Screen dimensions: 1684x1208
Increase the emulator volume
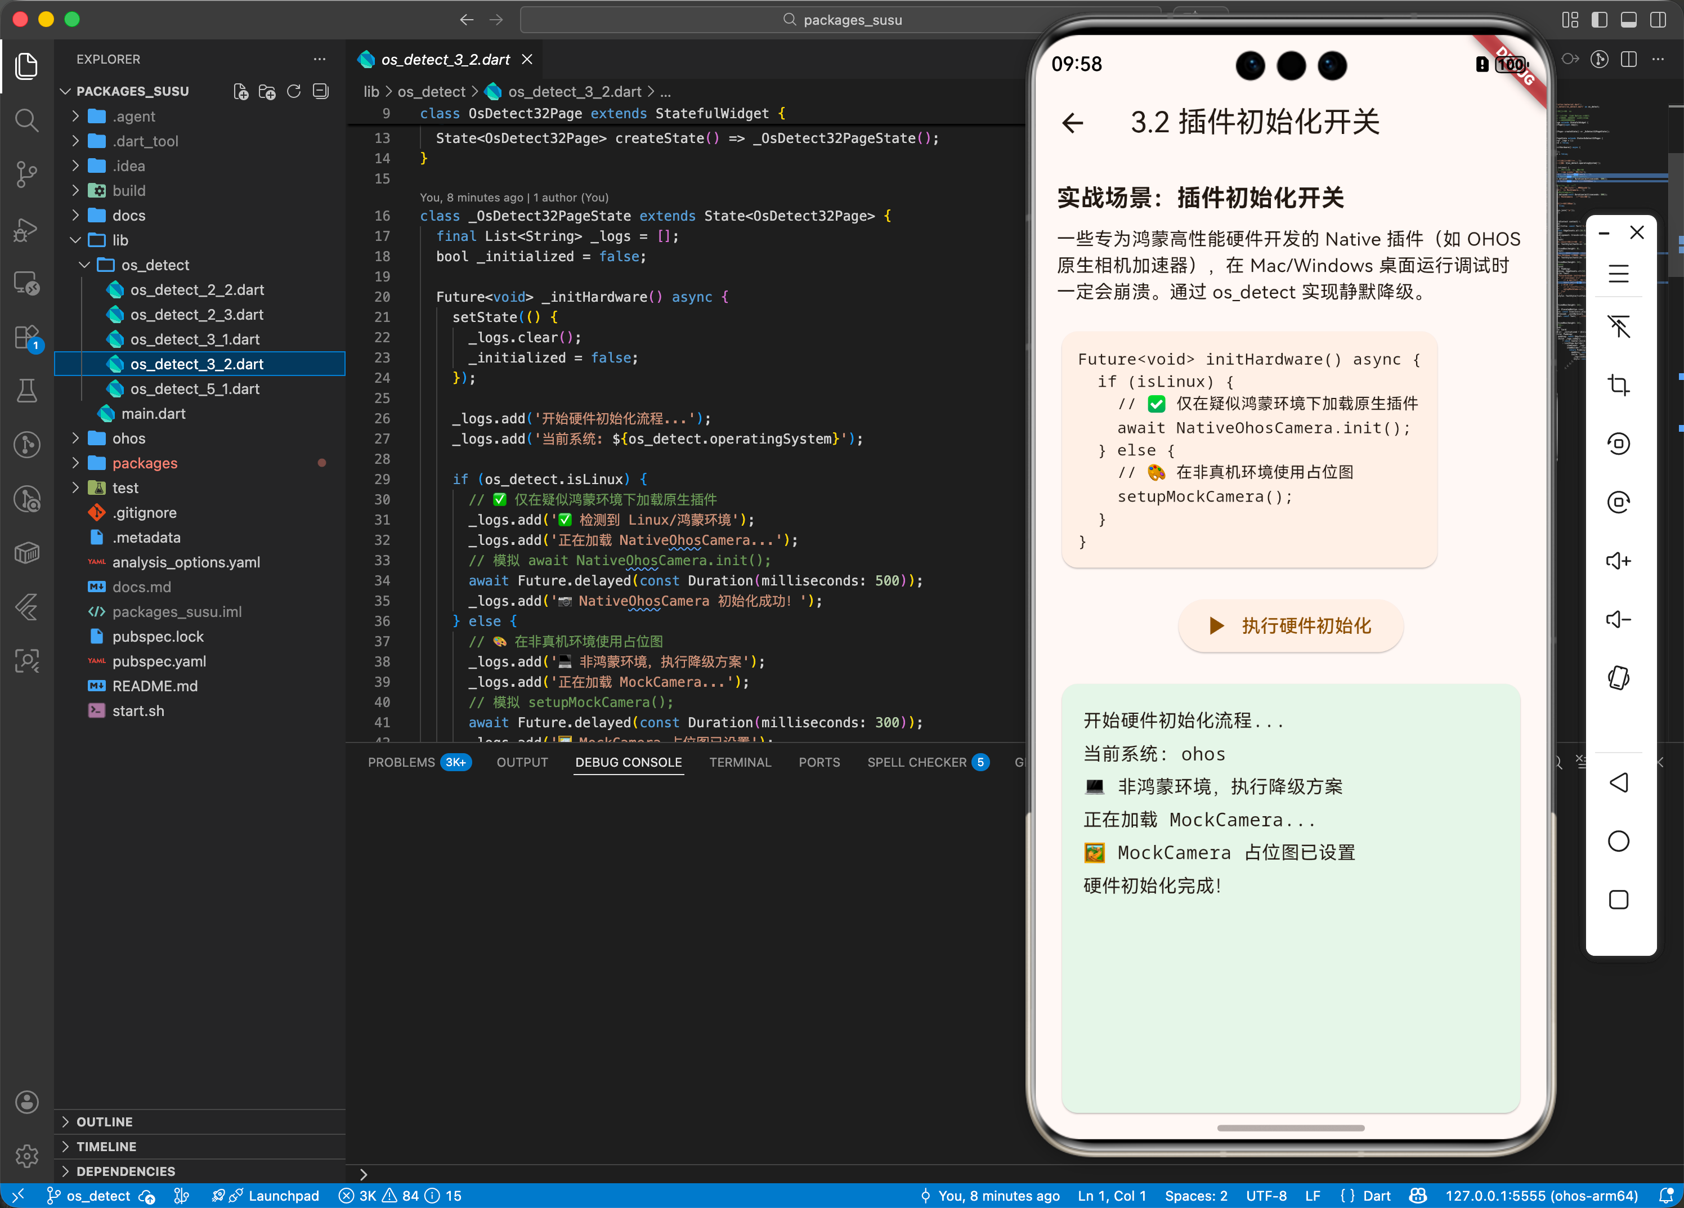pos(1619,561)
